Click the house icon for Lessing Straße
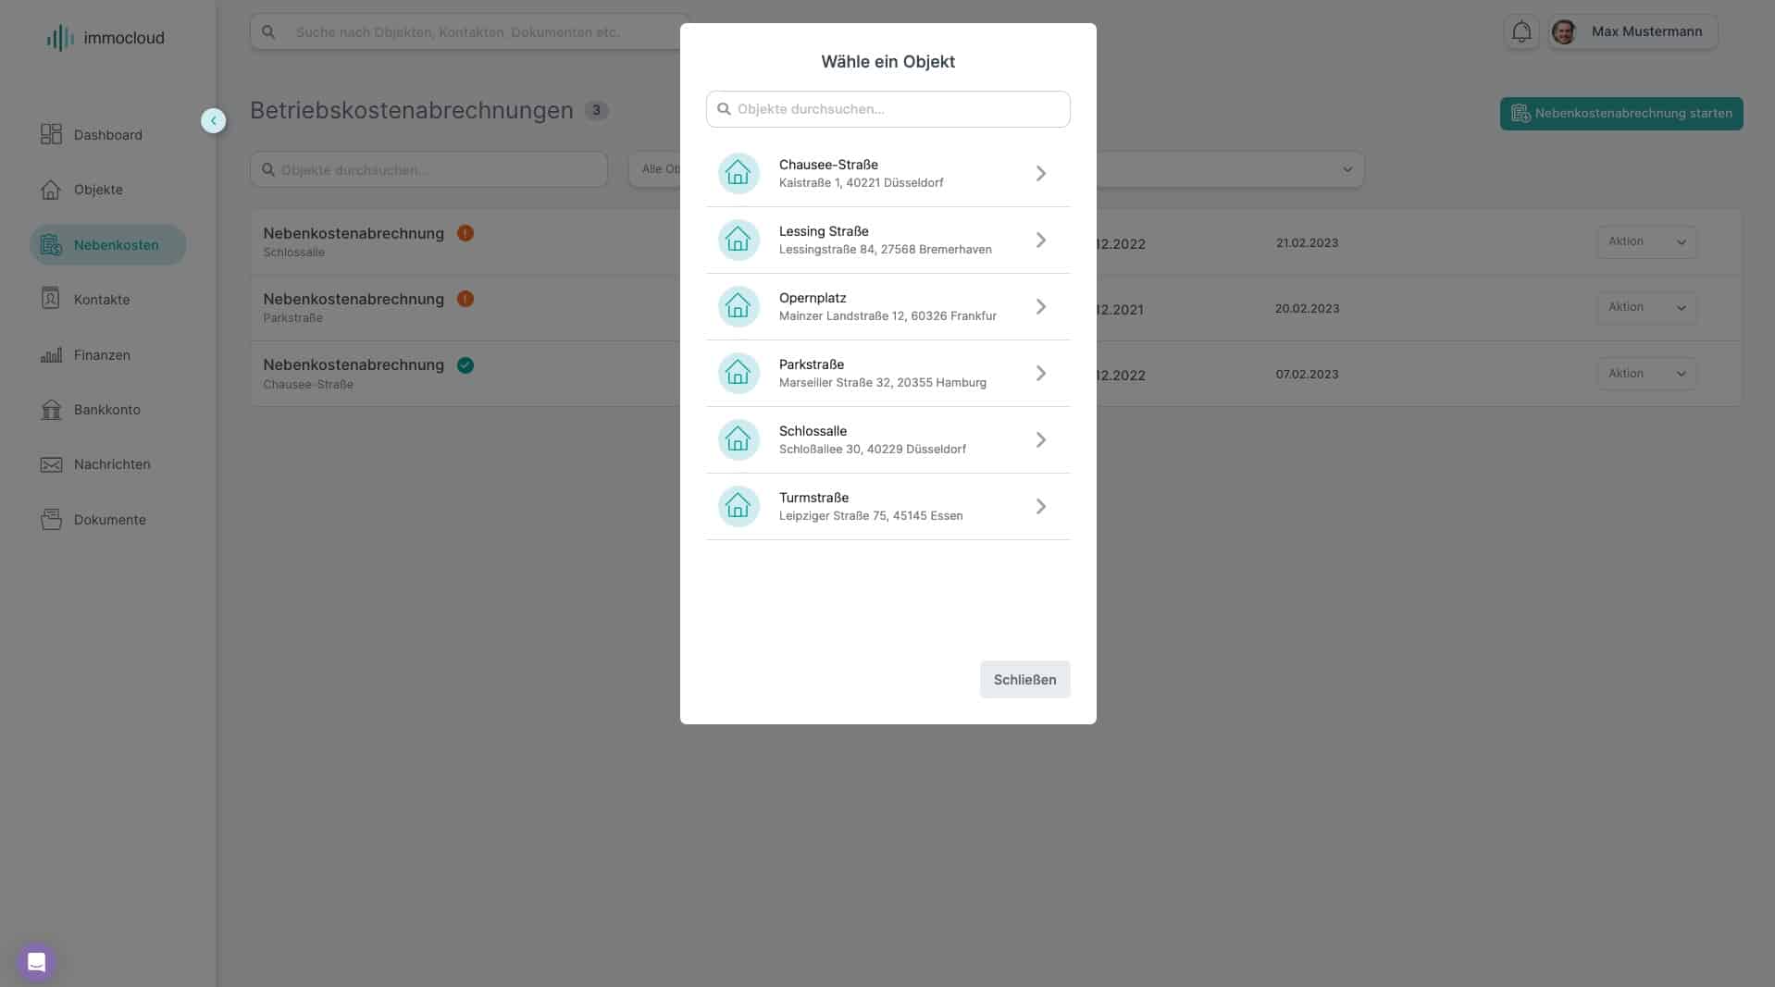 (x=739, y=240)
